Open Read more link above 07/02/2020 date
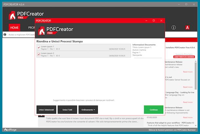 [x=188, y=117]
